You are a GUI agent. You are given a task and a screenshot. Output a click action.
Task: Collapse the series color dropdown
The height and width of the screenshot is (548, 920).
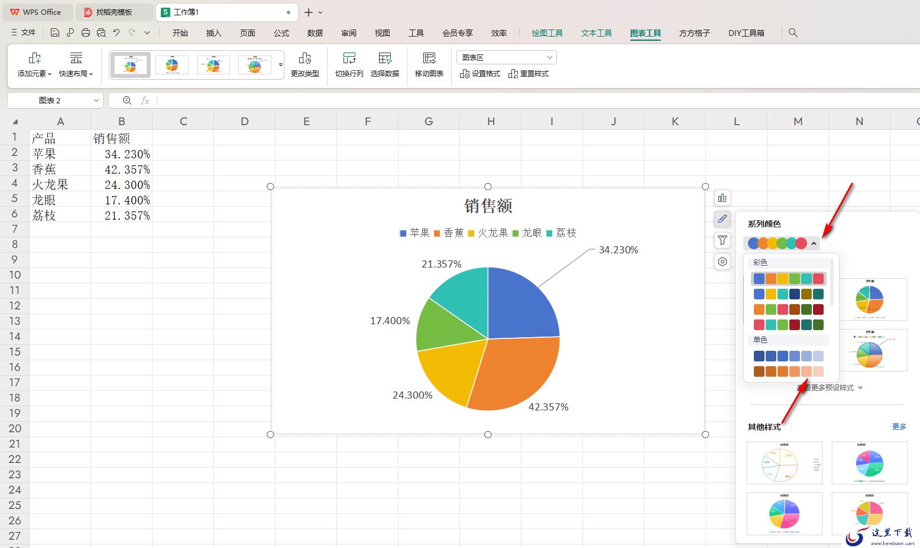(x=814, y=243)
